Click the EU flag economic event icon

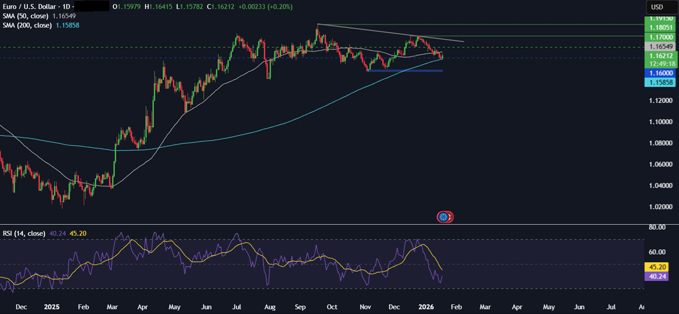coord(443,217)
